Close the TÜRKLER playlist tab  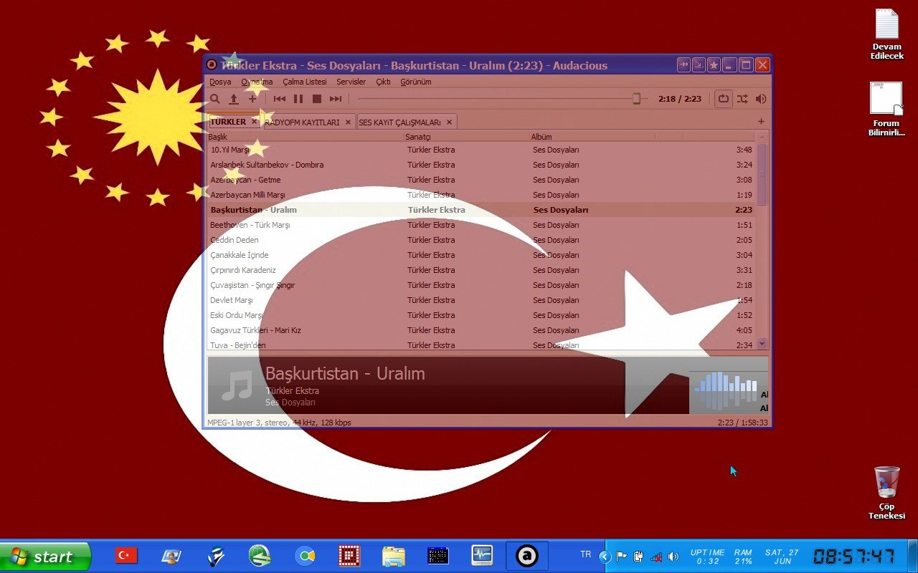click(254, 122)
